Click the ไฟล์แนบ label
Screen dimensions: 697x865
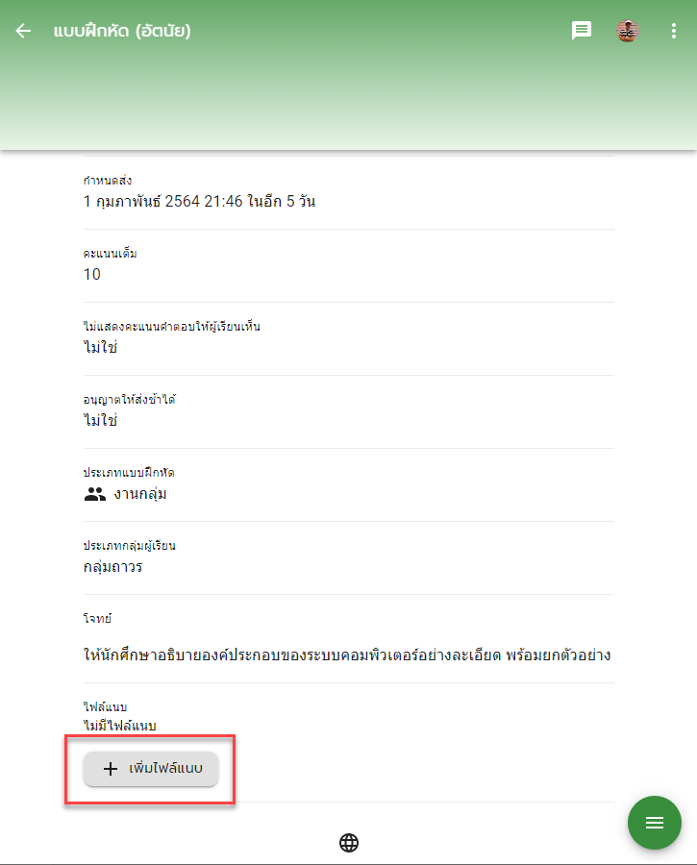106,706
